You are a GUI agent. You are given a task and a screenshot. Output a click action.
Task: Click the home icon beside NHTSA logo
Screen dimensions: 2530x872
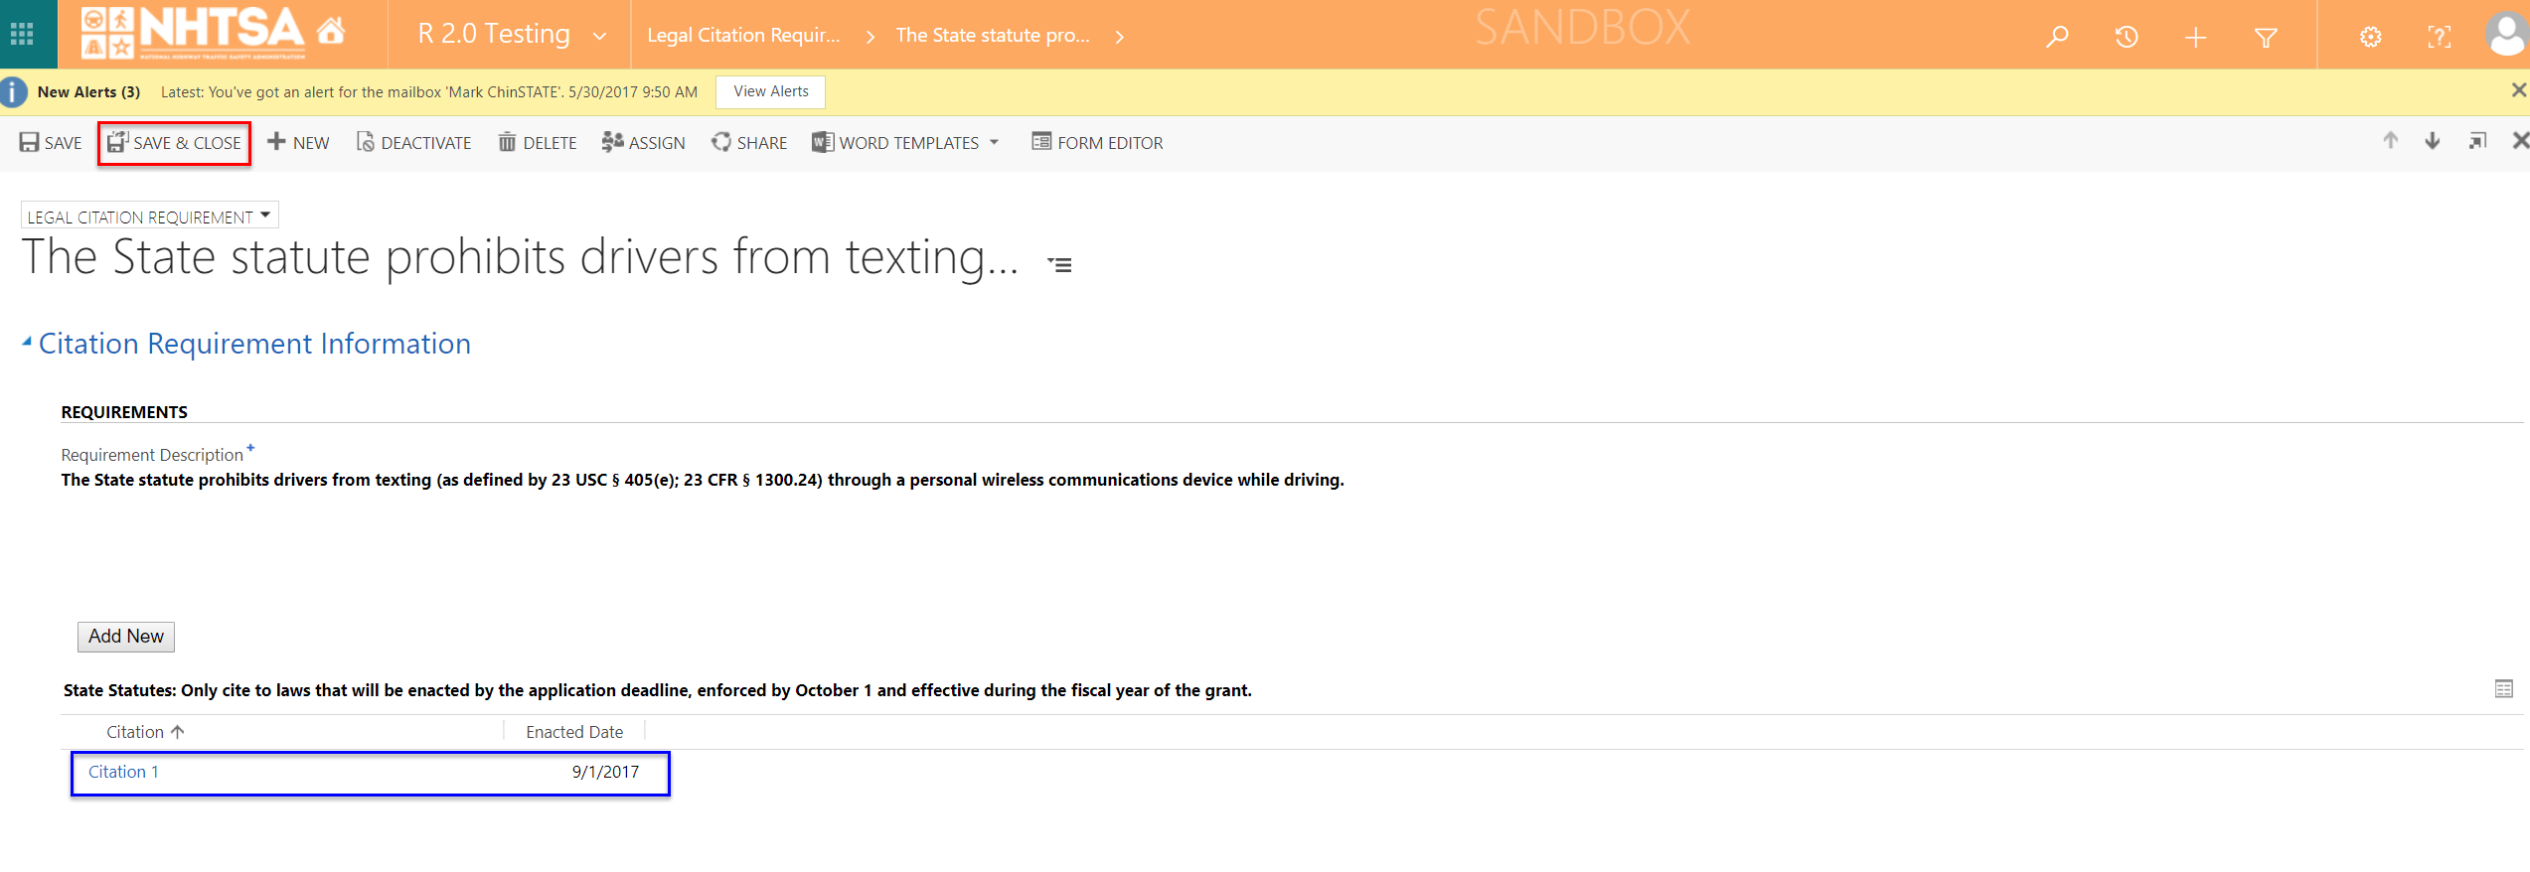pyautogui.click(x=331, y=33)
